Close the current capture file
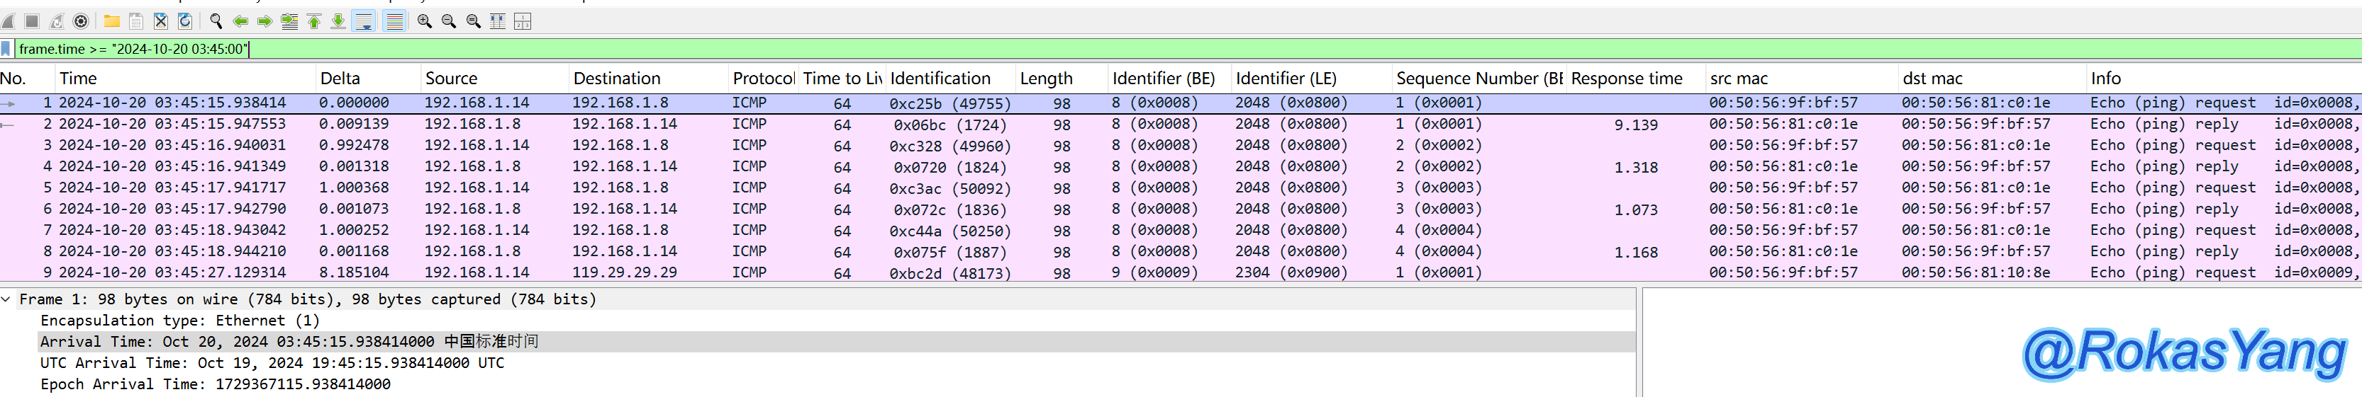2362x397 pixels. coord(160,21)
